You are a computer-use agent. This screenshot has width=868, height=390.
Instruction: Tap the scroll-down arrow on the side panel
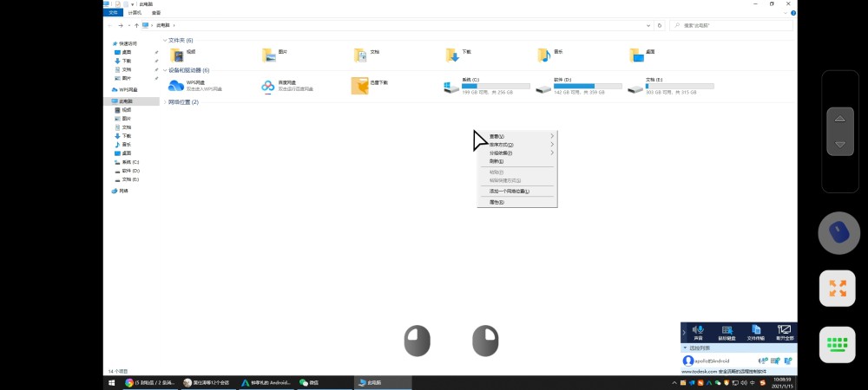pyautogui.click(x=839, y=144)
